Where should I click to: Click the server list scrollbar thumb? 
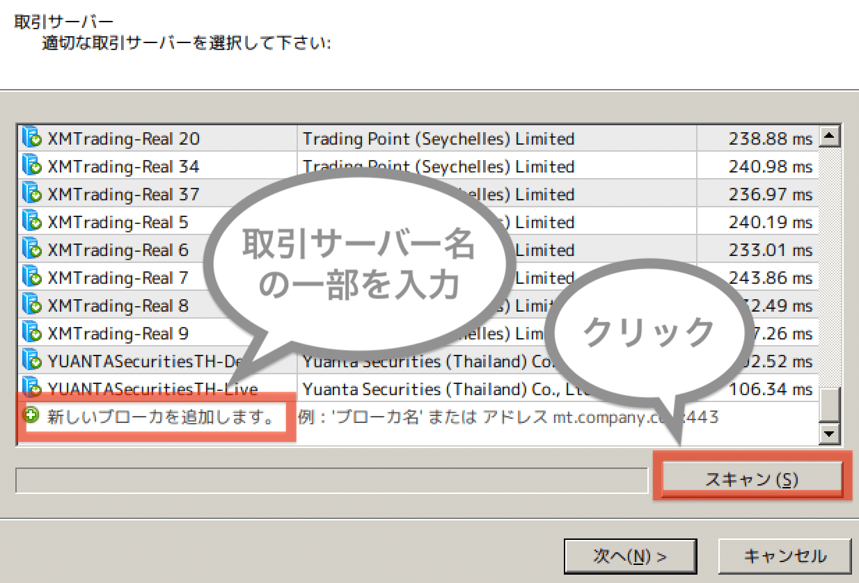pos(828,405)
